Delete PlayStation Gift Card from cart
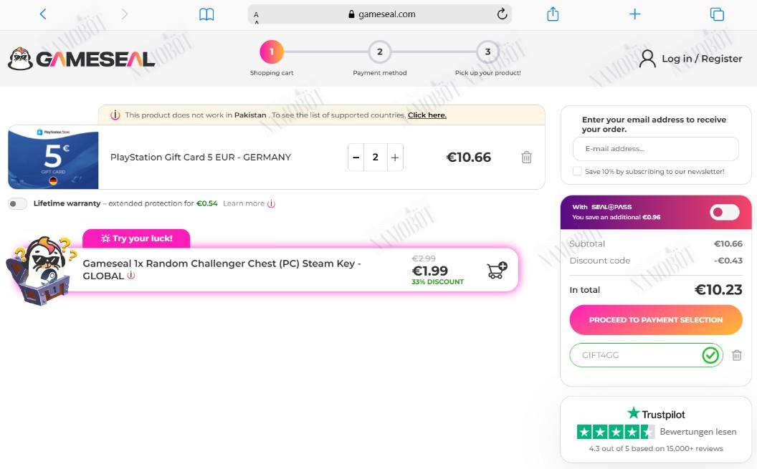The width and height of the screenshot is (757, 469). (x=527, y=157)
